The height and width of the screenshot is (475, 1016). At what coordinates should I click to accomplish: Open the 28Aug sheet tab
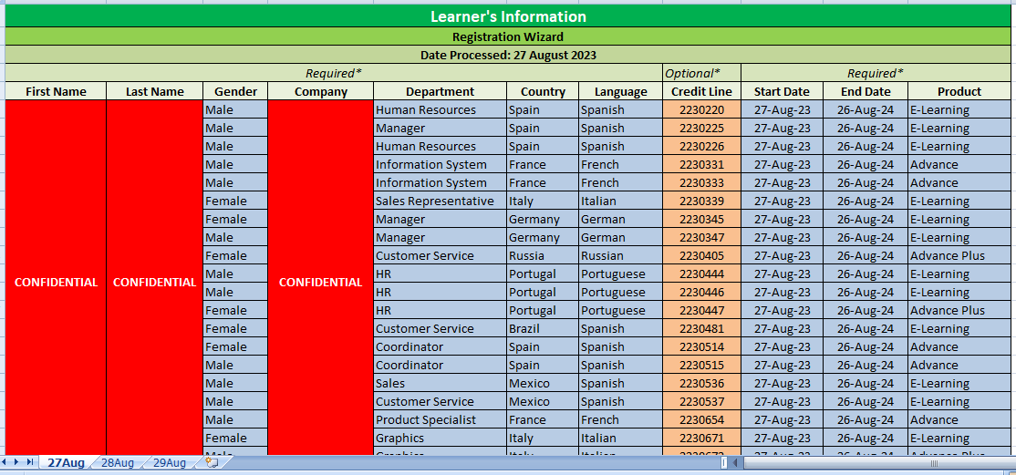(x=118, y=462)
